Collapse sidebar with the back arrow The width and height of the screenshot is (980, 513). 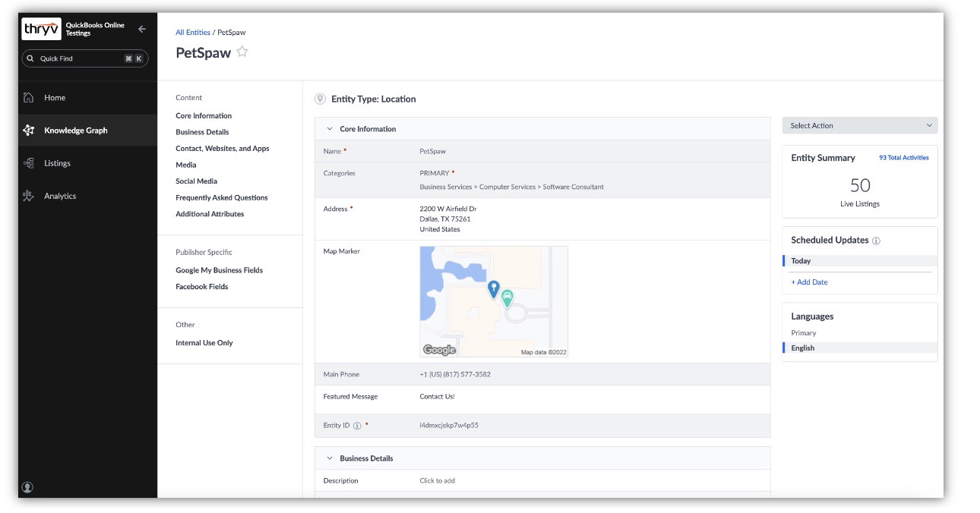(142, 29)
